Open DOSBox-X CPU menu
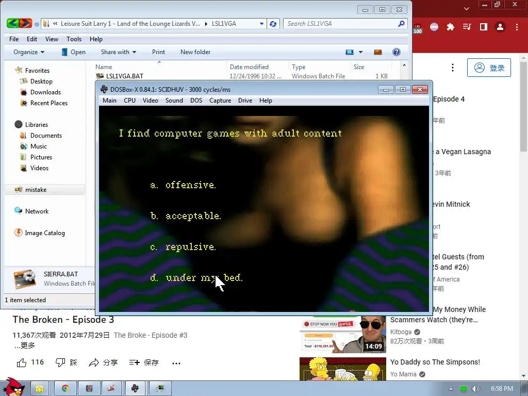The height and width of the screenshot is (396, 528). point(129,101)
